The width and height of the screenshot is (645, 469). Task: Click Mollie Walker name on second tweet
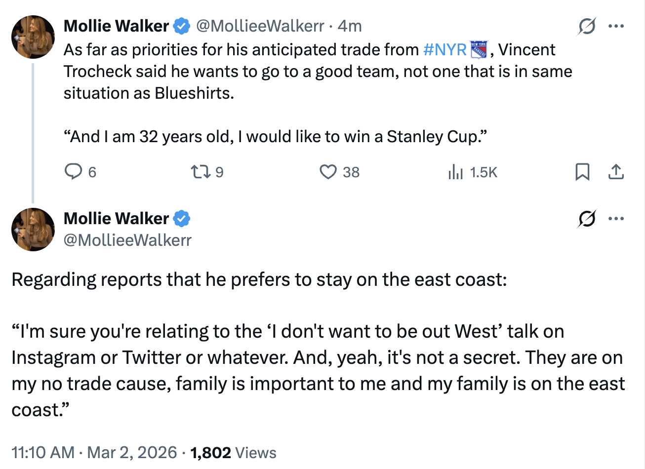tap(116, 218)
